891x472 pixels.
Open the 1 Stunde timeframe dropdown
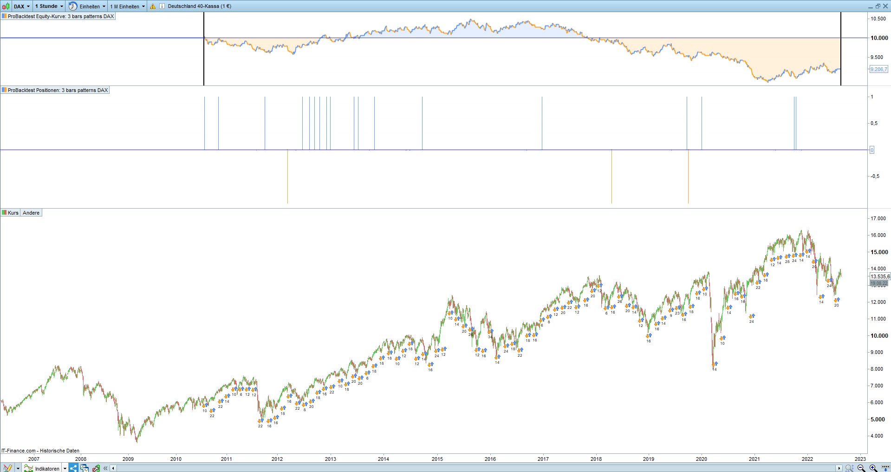coord(49,6)
